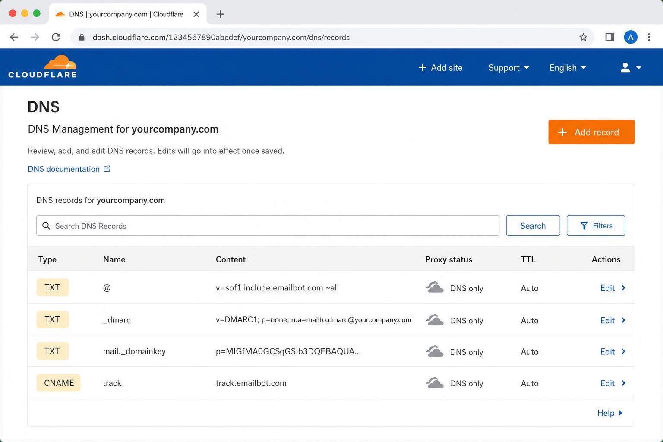Expand the Edit chevron for _dmarc record
This screenshot has width=663, height=442.
pyautogui.click(x=623, y=320)
